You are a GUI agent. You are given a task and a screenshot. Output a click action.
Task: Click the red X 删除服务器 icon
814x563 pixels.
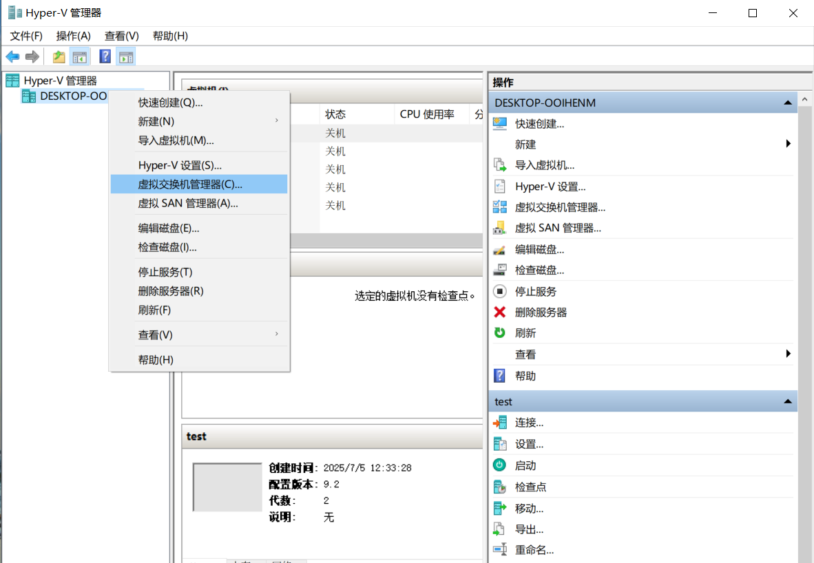[x=500, y=312]
